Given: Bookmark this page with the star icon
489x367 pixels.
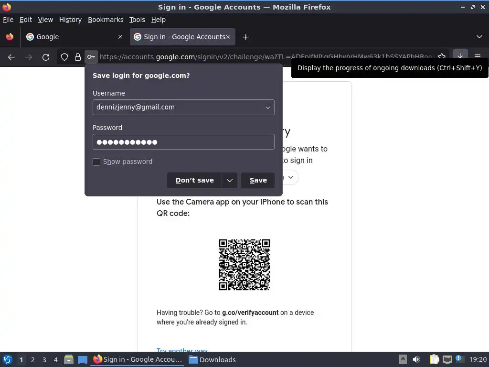Looking at the screenshot, I should point(442,56).
